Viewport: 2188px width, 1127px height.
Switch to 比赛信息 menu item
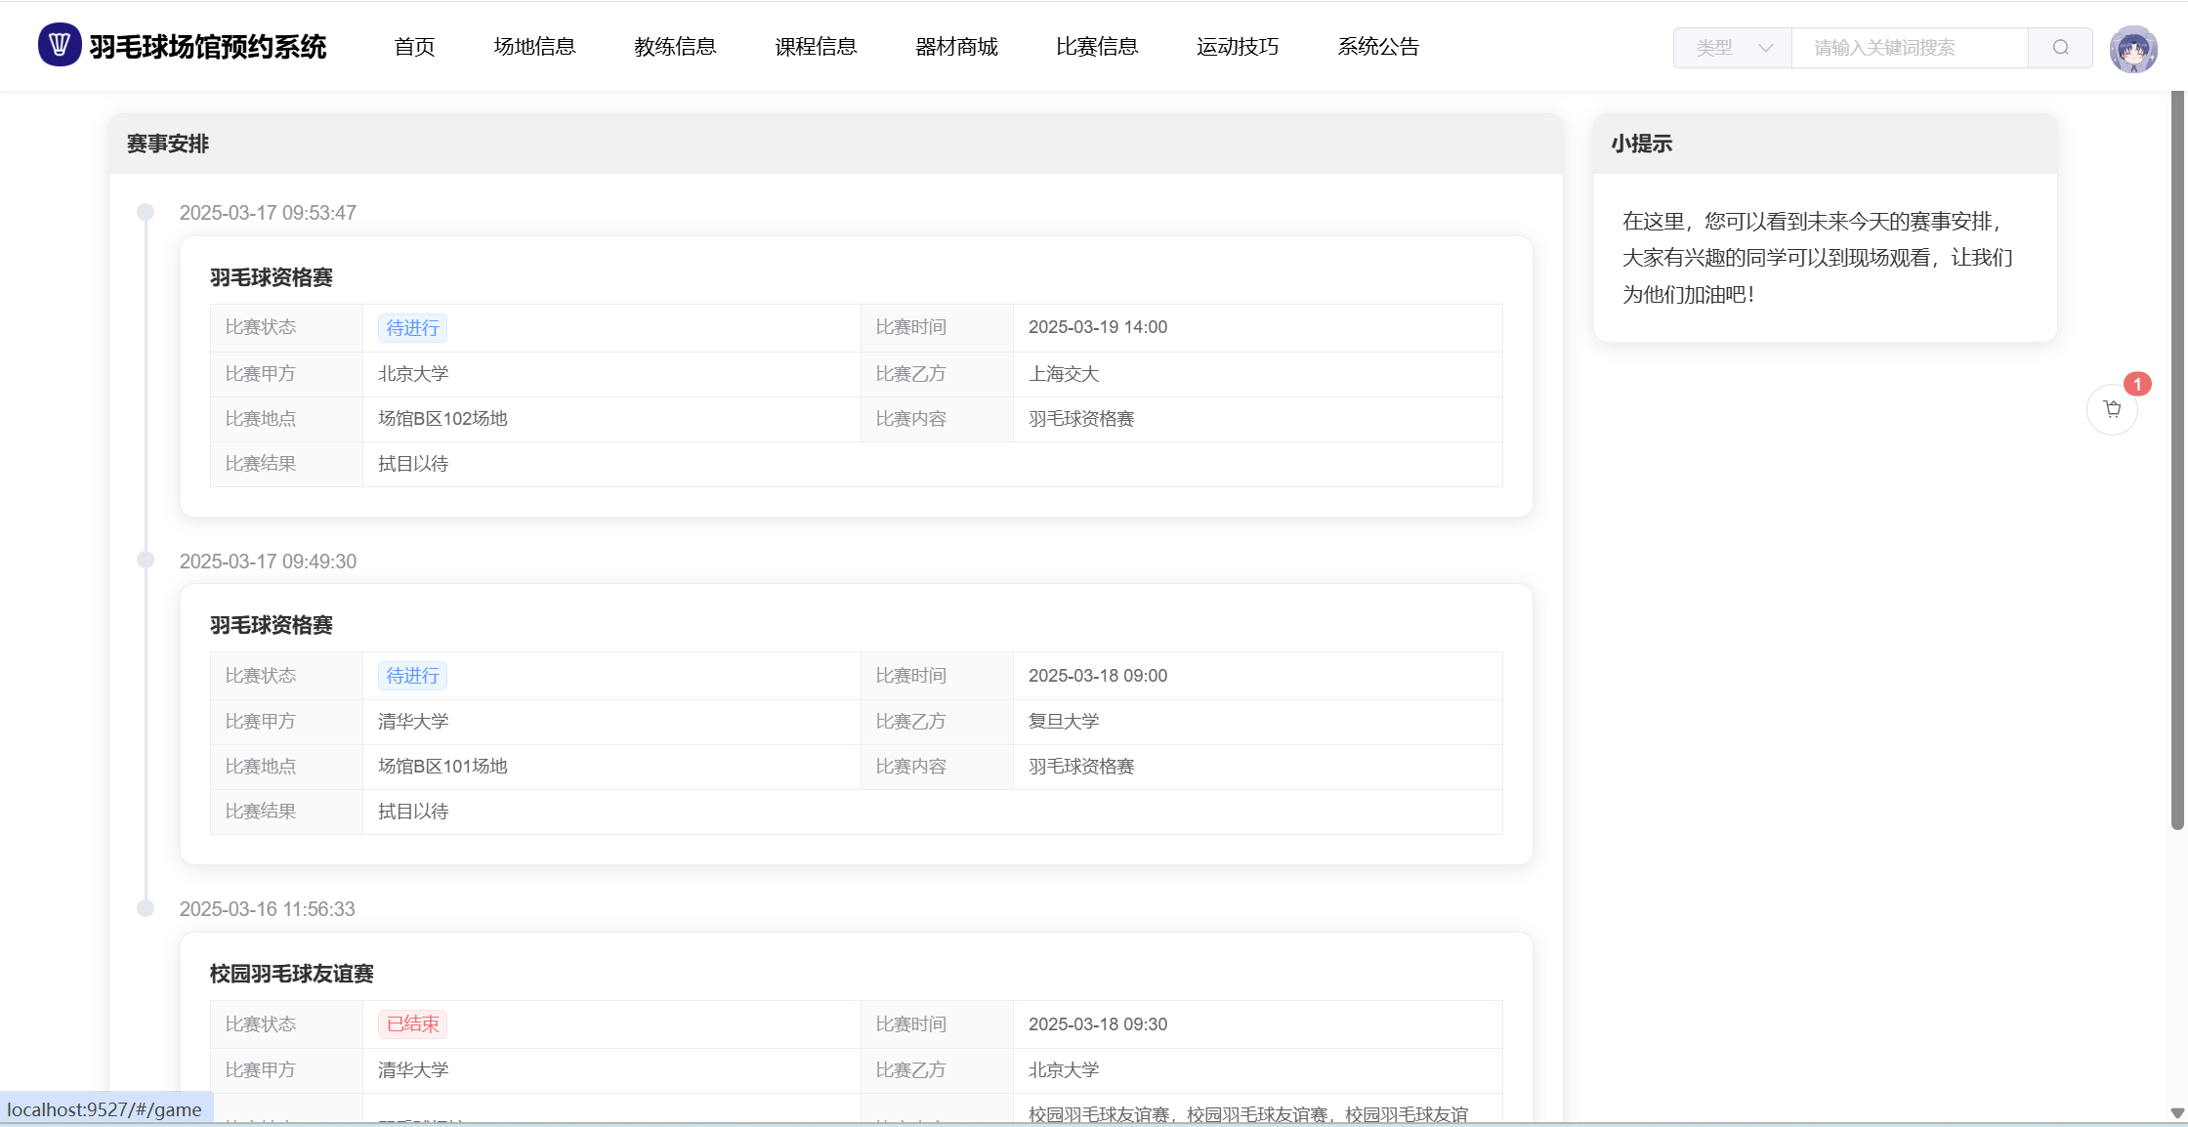(1097, 47)
